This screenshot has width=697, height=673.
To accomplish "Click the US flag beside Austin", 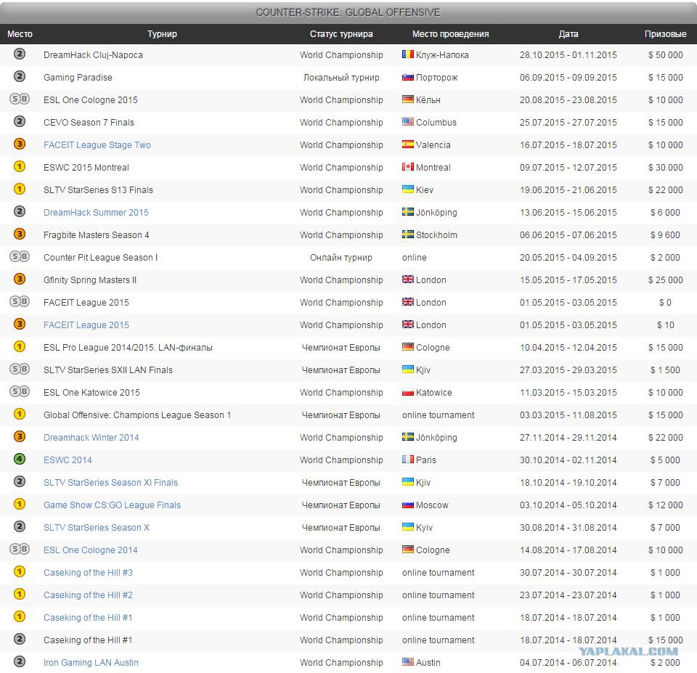I will point(407,663).
